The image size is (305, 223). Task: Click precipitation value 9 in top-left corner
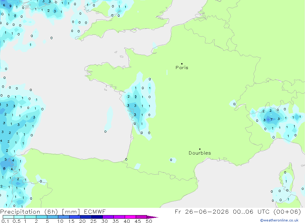point(10,6)
